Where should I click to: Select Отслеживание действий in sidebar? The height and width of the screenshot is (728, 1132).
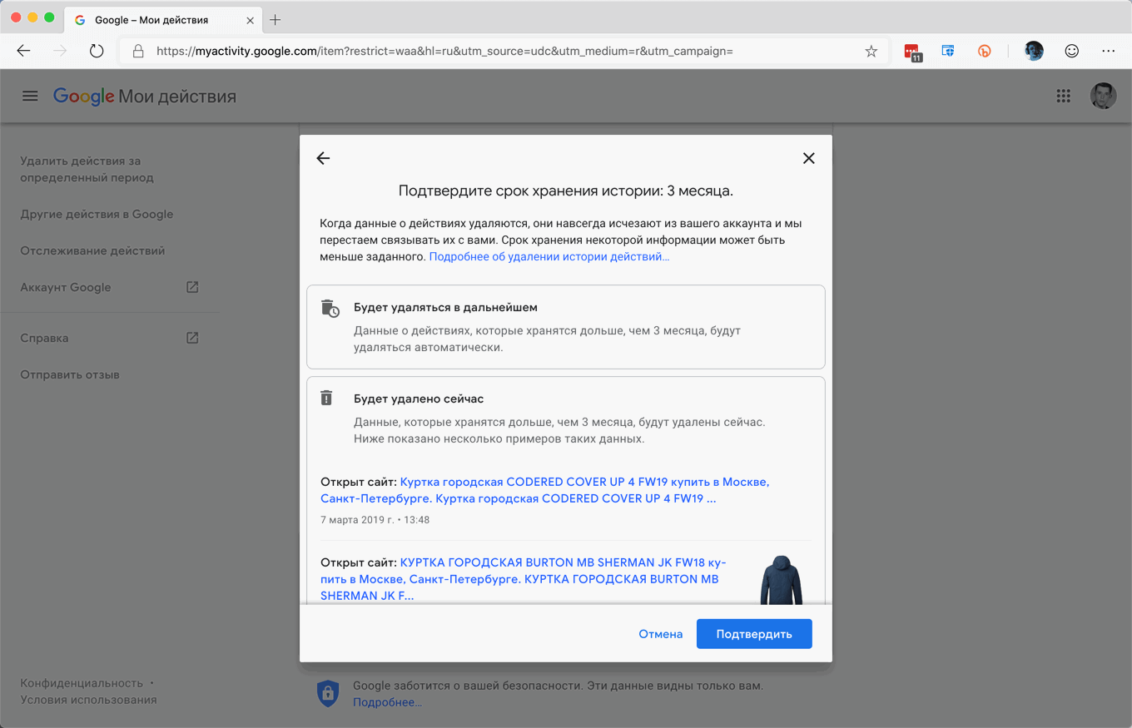92,250
